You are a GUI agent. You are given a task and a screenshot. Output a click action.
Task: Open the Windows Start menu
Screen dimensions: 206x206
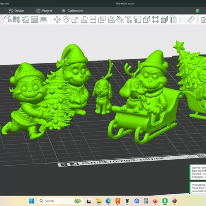[x=32, y=201]
